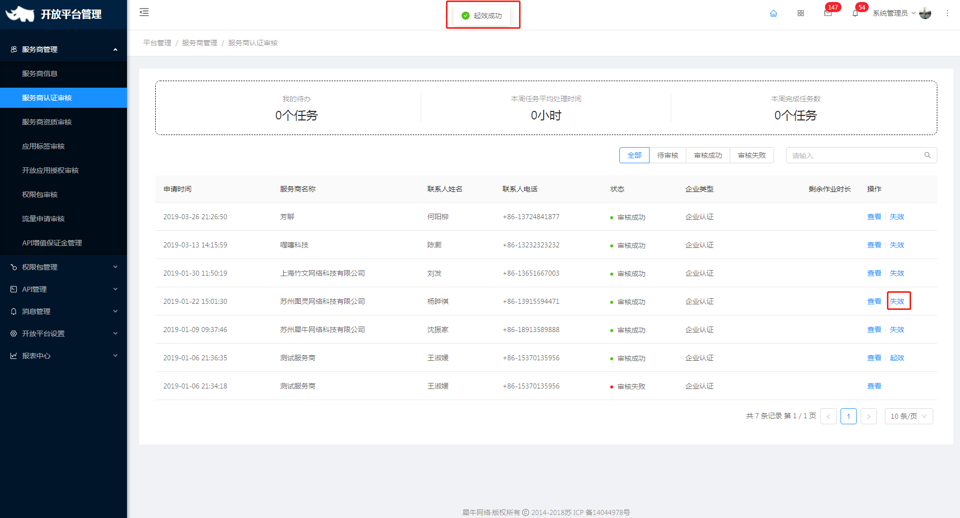Viewport: 960px width, 518px height.
Task: Click the 申请时间 column header
Action: coord(177,189)
